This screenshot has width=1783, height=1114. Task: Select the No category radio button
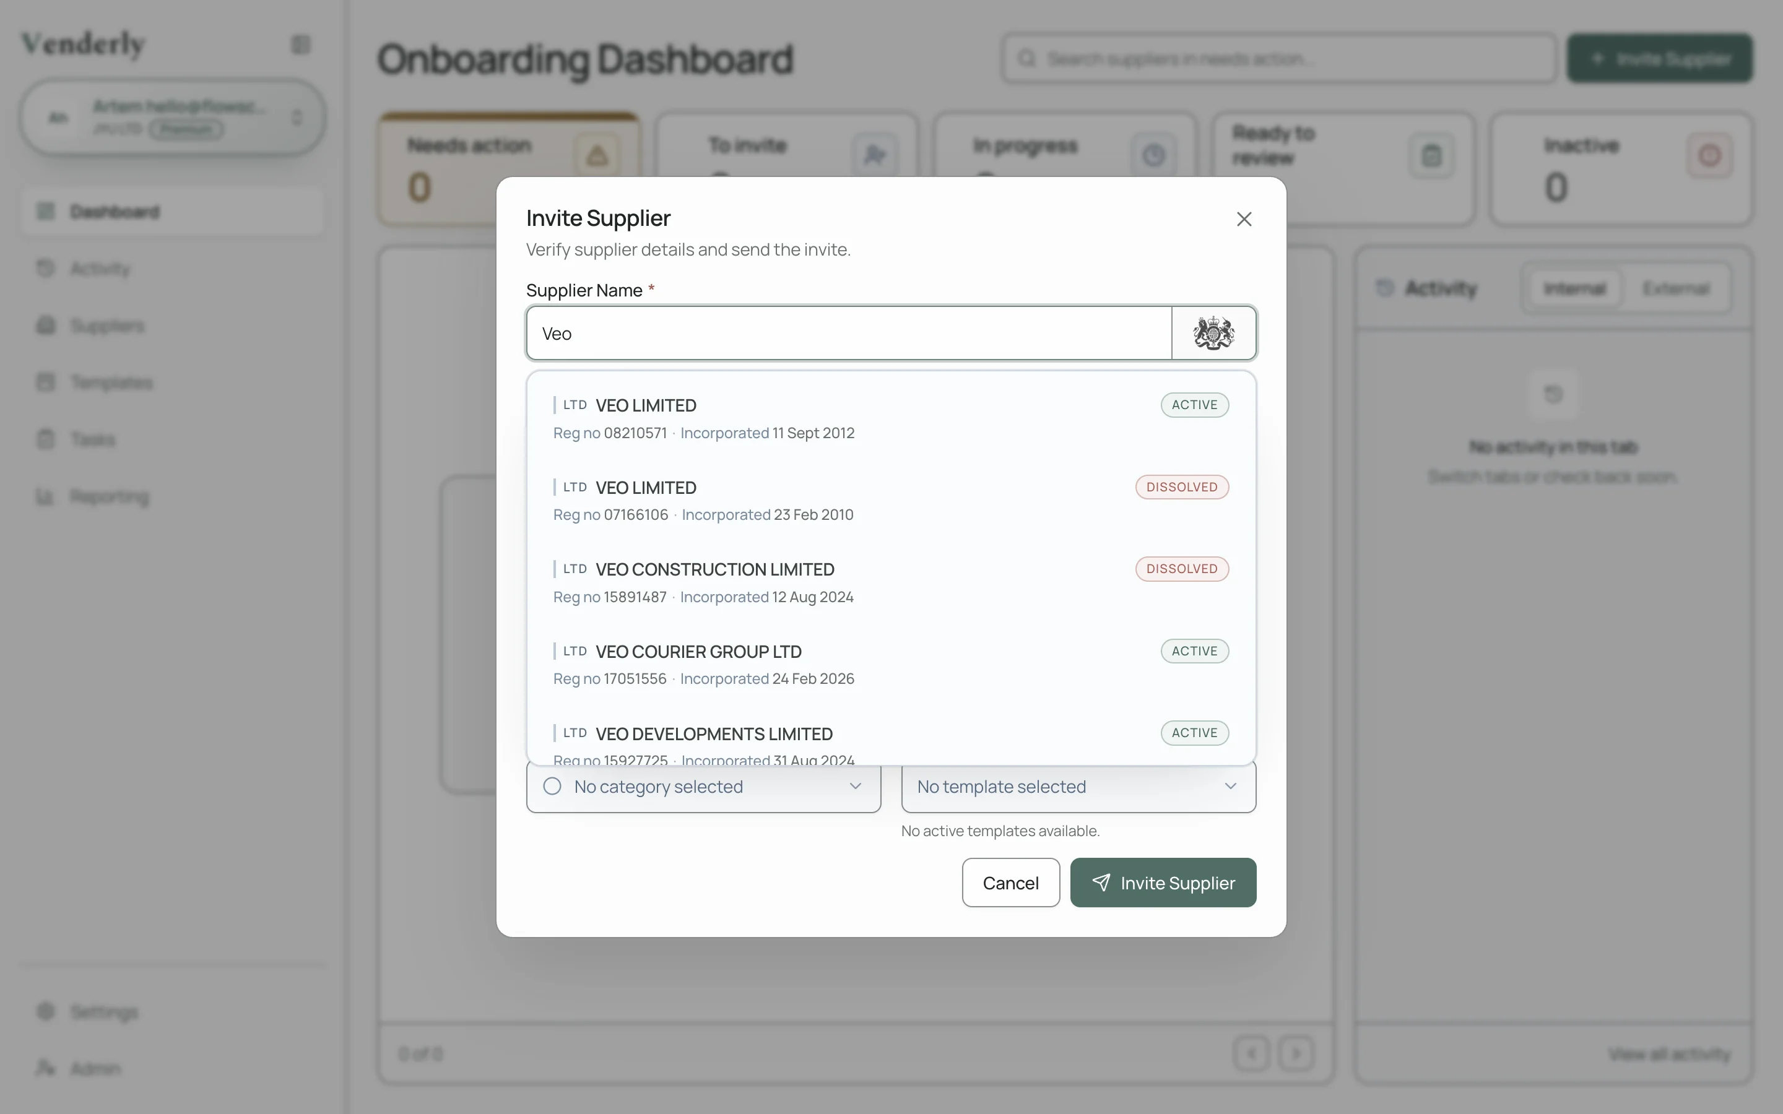tap(552, 786)
